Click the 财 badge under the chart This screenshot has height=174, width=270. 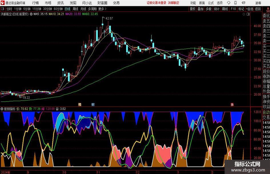93,104
